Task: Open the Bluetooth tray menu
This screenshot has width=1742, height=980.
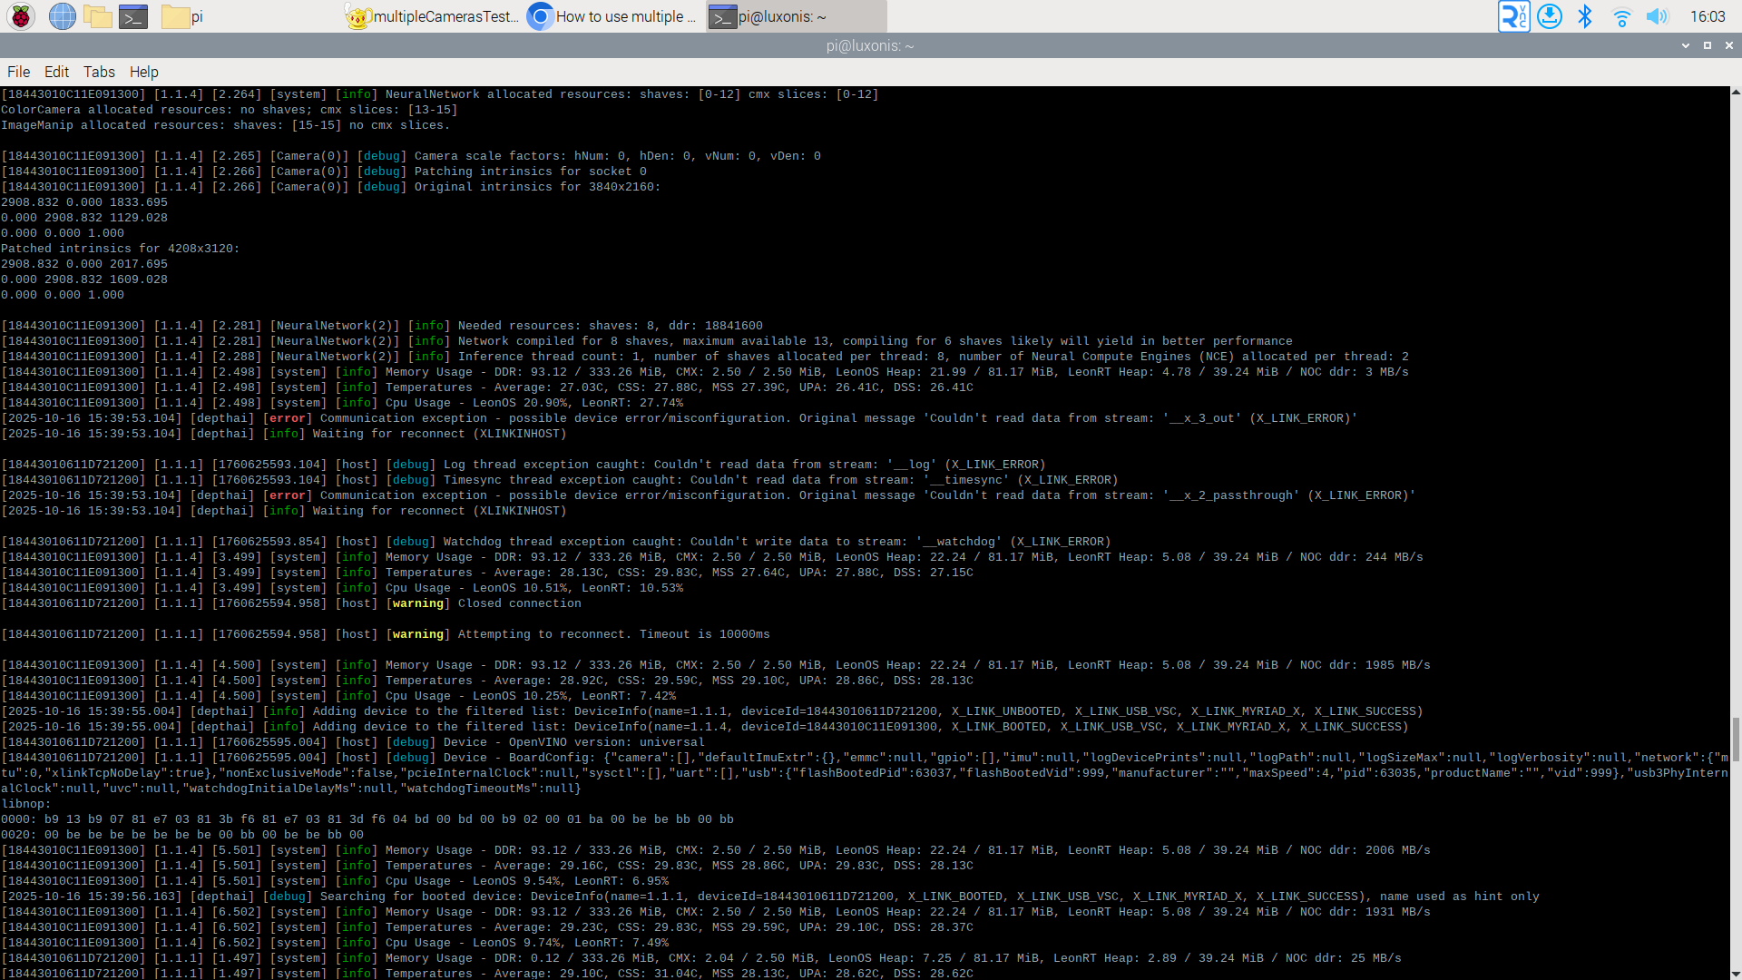Action: click(x=1585, y=16)
